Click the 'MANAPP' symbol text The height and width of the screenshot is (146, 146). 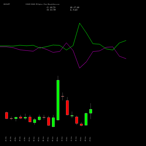pos(7,4)
